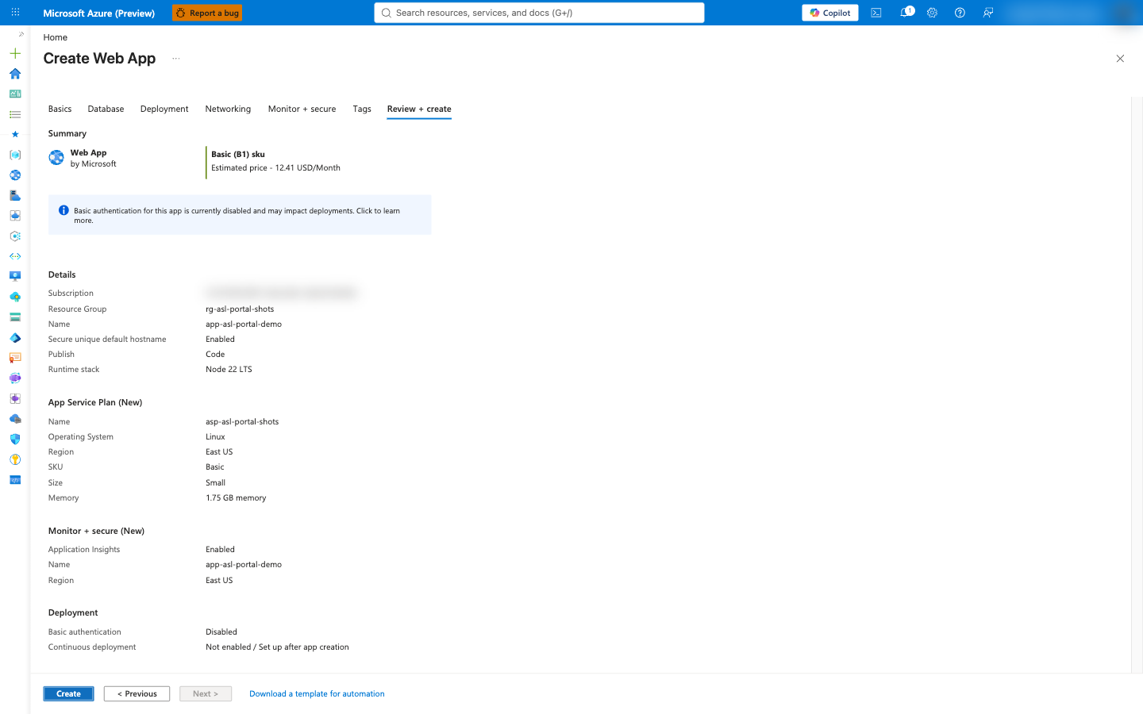The height and width of the screenshot is (714, 1143).
Task: Click Download a template for automation link
Action: [317, 693]
